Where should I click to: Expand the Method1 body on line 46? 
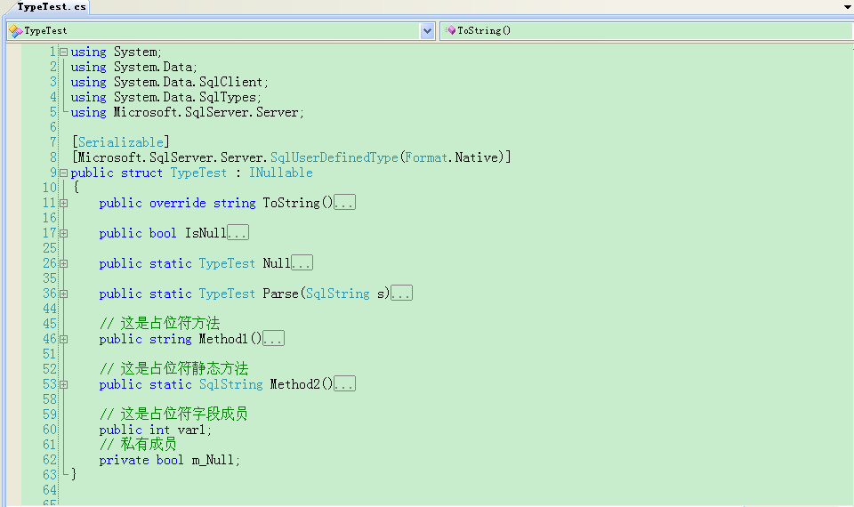click(x=64, y=339)
